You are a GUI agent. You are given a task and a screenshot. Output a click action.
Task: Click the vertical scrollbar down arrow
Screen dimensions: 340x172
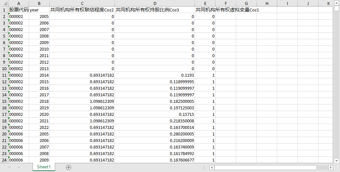tap(336, 160)
